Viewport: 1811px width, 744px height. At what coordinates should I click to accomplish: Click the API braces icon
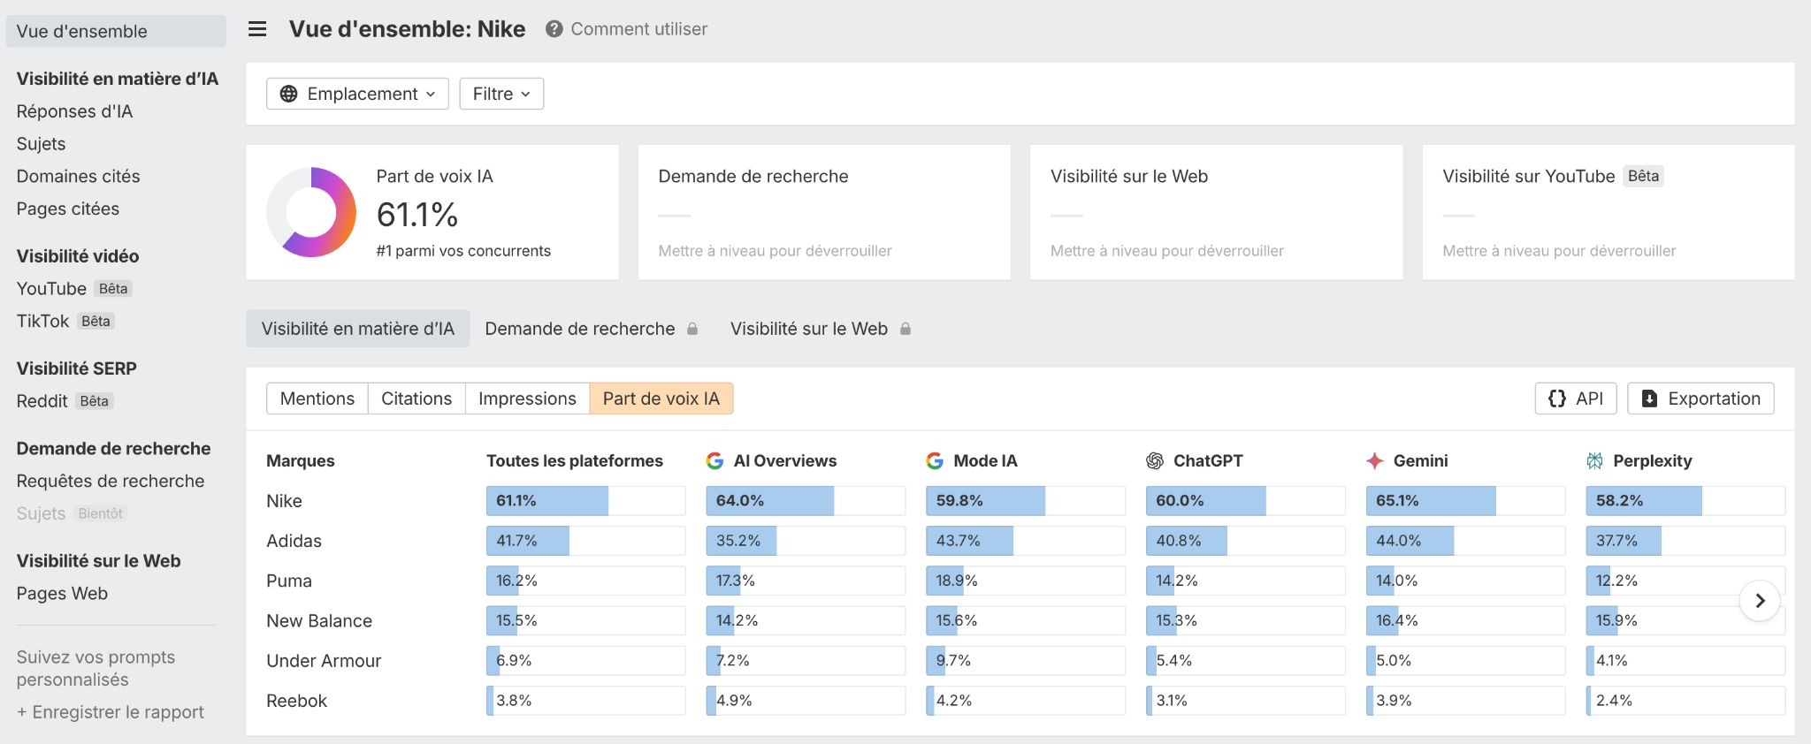point(1557,399)
